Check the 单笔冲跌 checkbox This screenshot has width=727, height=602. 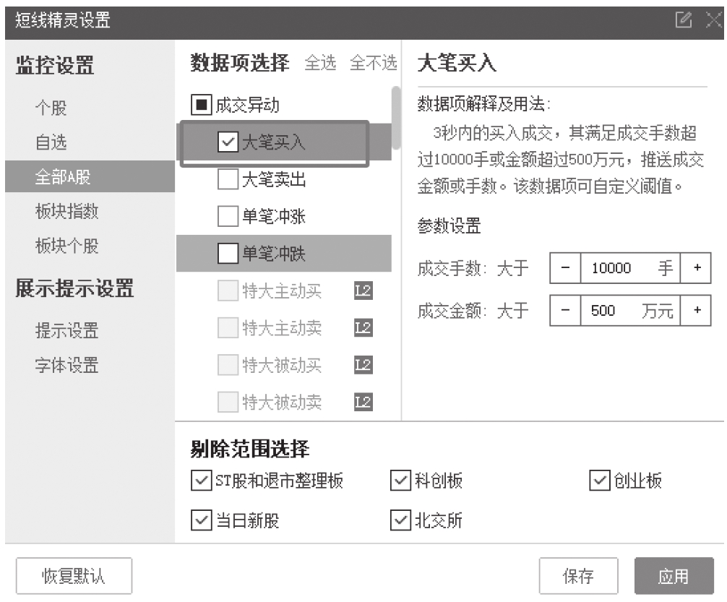click(228, 253)
